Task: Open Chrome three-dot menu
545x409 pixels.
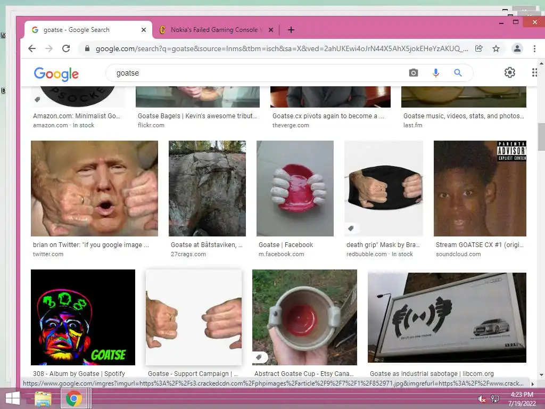Action: [x=534, y=48]
